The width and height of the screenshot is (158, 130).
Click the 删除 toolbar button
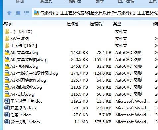[100, 1]
